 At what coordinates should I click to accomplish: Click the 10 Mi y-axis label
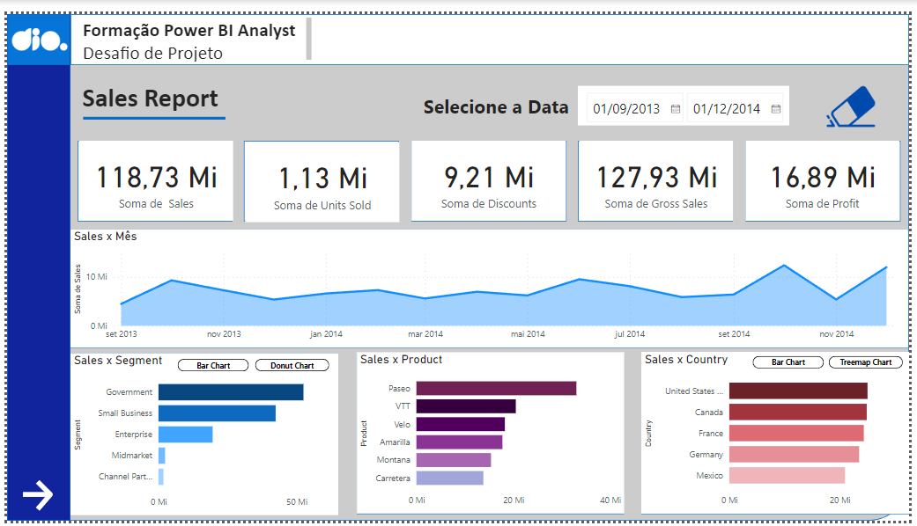click(x=97, y=277)
